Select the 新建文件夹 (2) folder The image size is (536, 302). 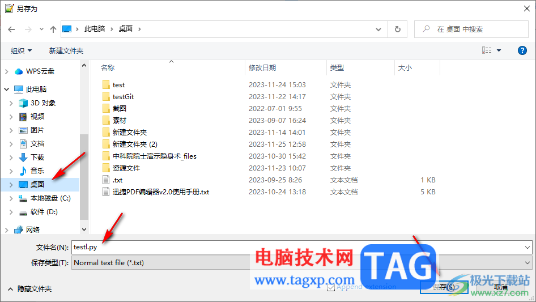click(135, 144)
